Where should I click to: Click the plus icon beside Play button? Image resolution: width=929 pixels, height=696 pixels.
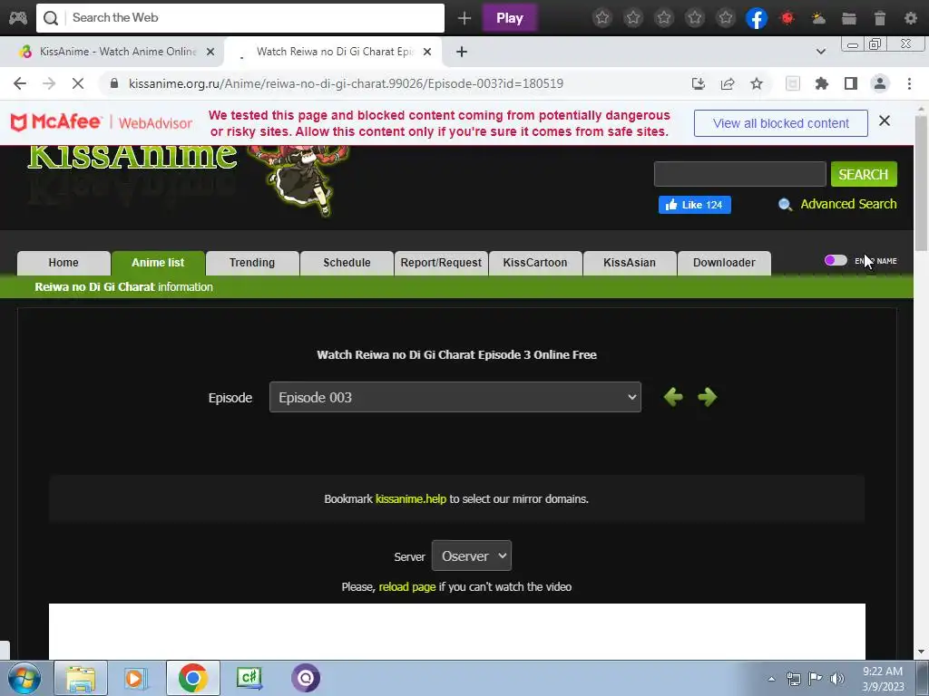[x=464, y=18]
